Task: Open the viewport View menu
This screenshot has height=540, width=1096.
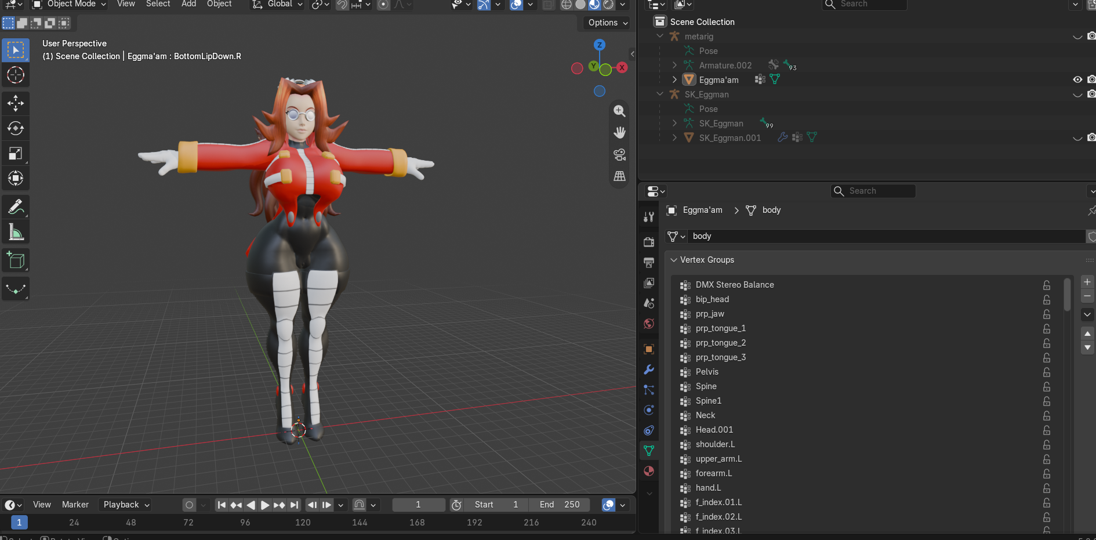Action: click(126, 4)
